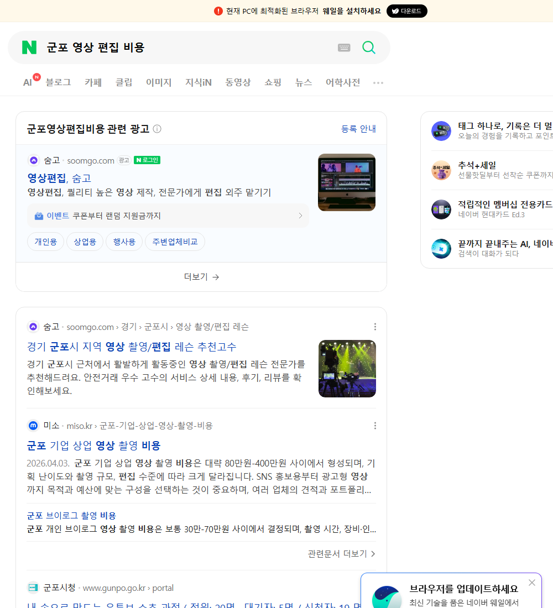Click the Whale logo in update popup
Image resolution: width=553 pixels, height=608 pixels.
click(387, 597)
